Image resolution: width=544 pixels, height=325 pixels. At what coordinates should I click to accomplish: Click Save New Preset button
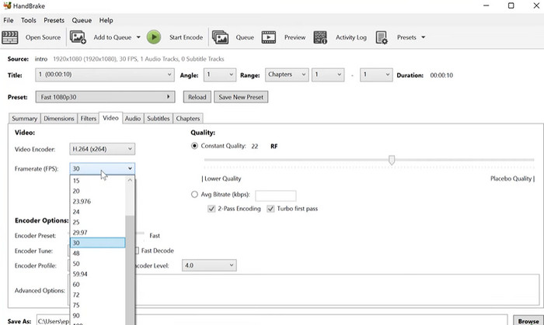pos(241,97)
